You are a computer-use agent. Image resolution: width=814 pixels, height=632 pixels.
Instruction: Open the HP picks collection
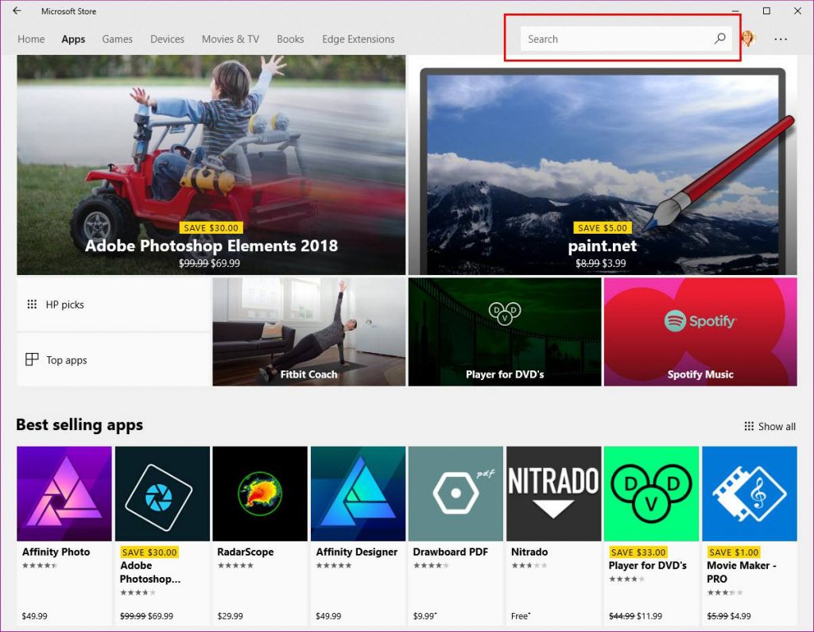point(114,304)
